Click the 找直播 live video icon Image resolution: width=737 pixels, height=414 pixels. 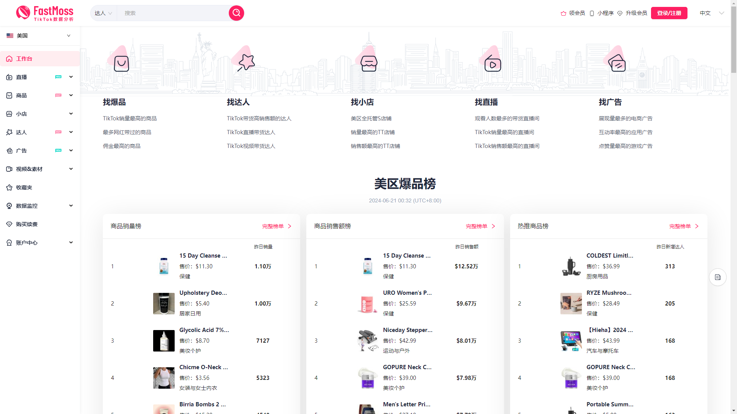pyautogui.click(x=492, y=64)
